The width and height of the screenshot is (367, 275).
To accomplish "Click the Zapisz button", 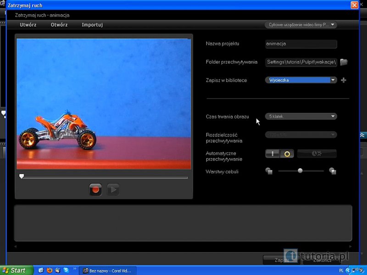I will point(281,260).
